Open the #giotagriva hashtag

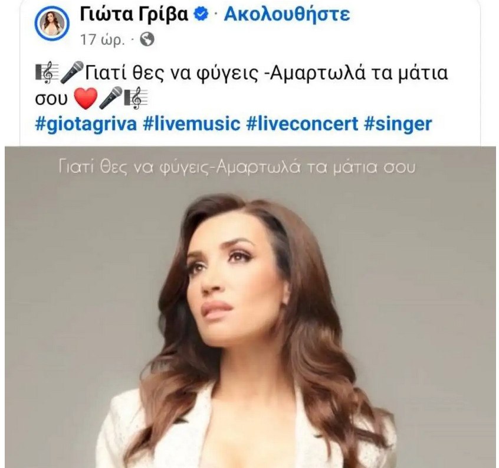(86, 123)
